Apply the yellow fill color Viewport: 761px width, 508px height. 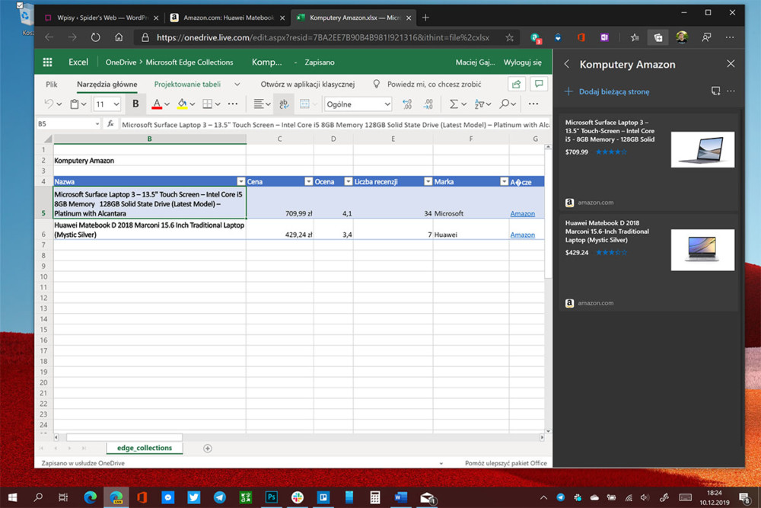(x=182, y=104)
